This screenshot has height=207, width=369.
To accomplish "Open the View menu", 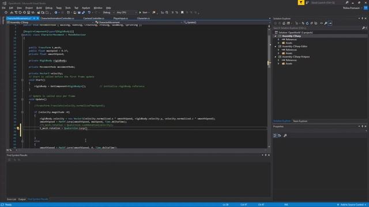I will (x=19, y=7).
